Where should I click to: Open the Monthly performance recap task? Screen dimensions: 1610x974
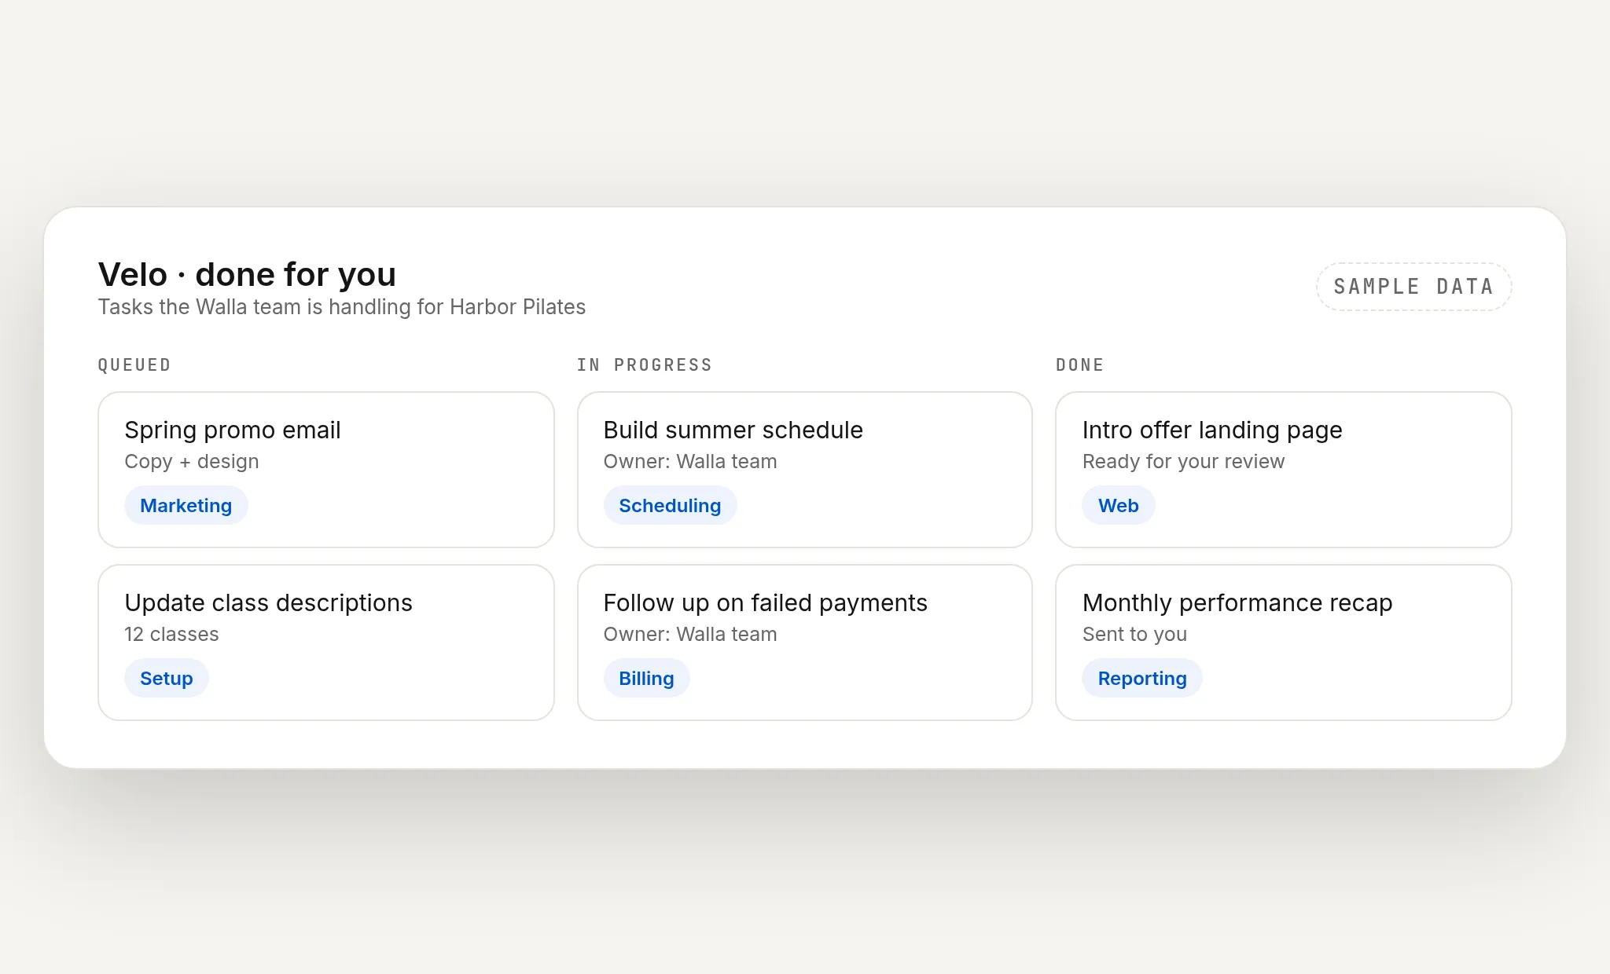click(x=1284, y=643)
